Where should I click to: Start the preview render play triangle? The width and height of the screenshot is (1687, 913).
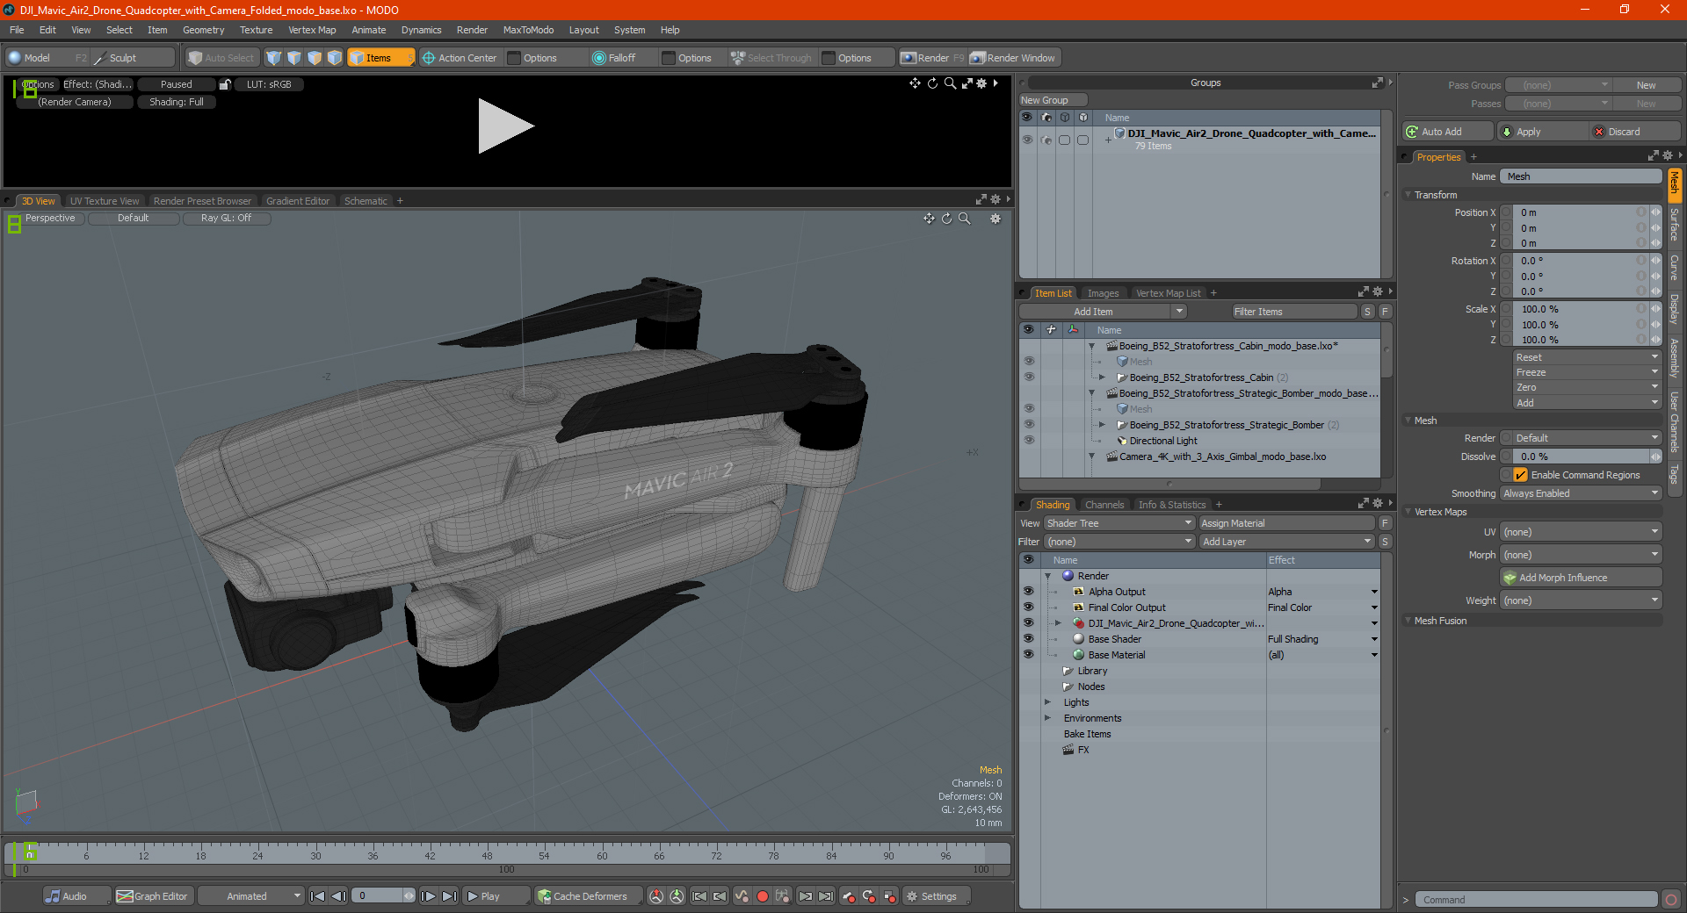pyautogui.click(x=504, y=126)
